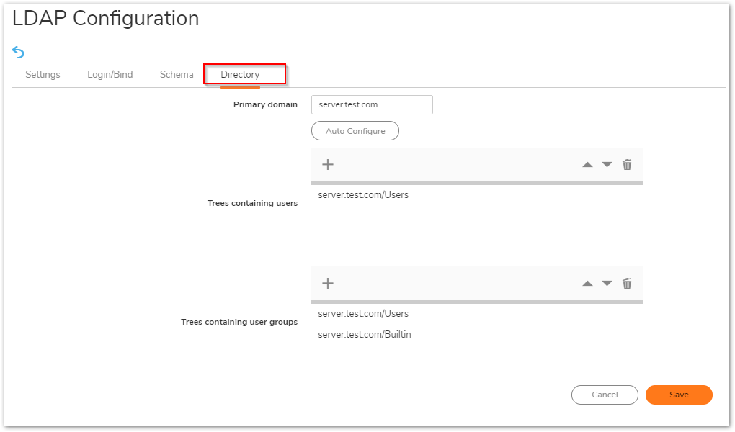Viewport: 735px width, 432px height.
Task: Switch to the Settings tab
Action: click(x=43, y=74)
